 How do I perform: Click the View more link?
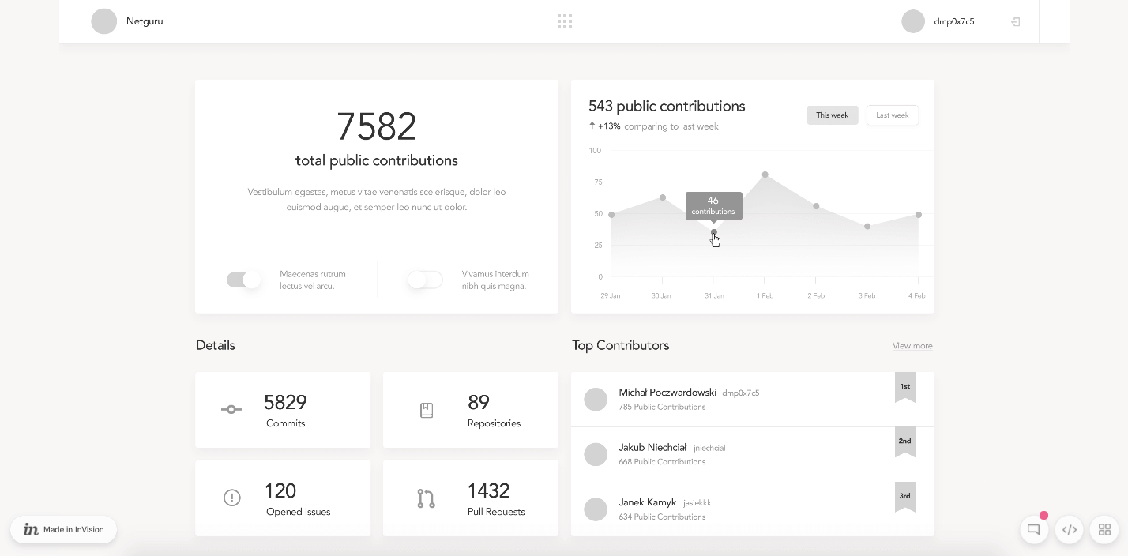coord(912,346)
